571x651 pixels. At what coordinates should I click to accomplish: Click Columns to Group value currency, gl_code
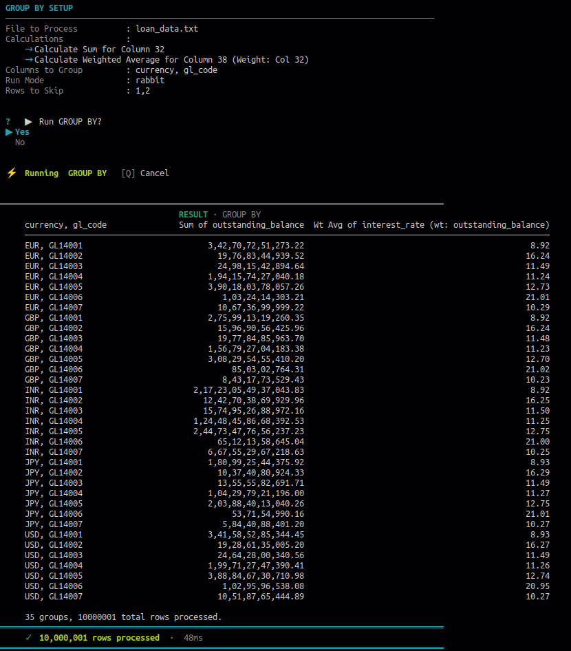[x=176, y=70]
